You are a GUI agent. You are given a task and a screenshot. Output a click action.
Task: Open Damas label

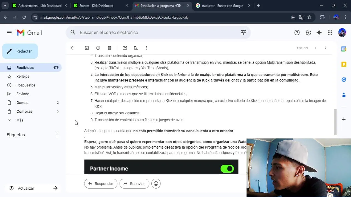point(31,103)
